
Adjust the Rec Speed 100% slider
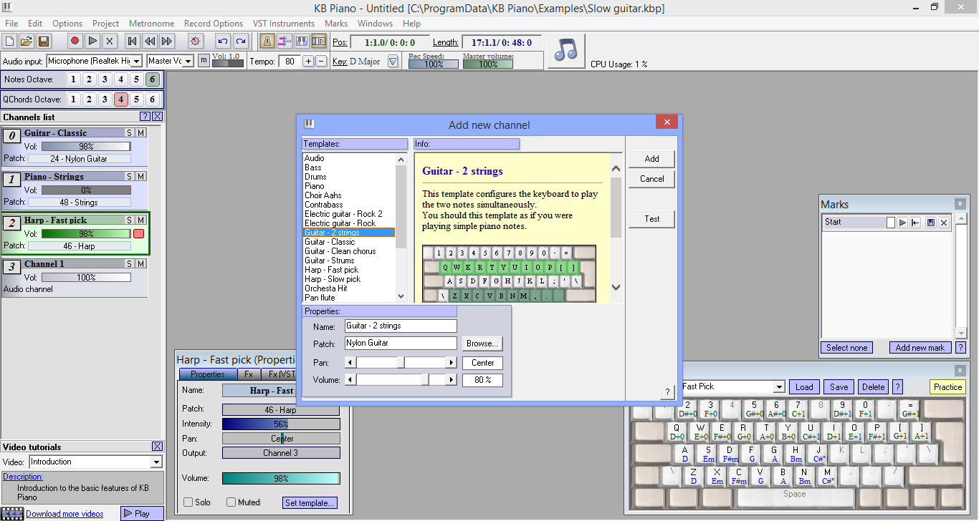tap(434, 64)
